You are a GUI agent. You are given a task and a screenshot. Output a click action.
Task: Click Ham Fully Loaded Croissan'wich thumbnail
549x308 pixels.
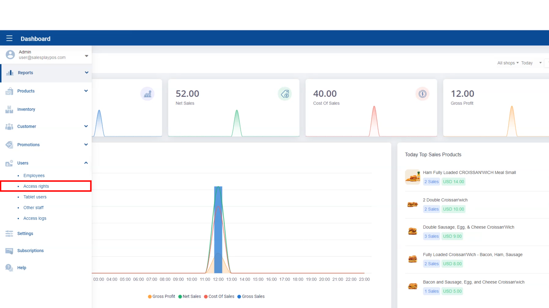coord(412,177)
